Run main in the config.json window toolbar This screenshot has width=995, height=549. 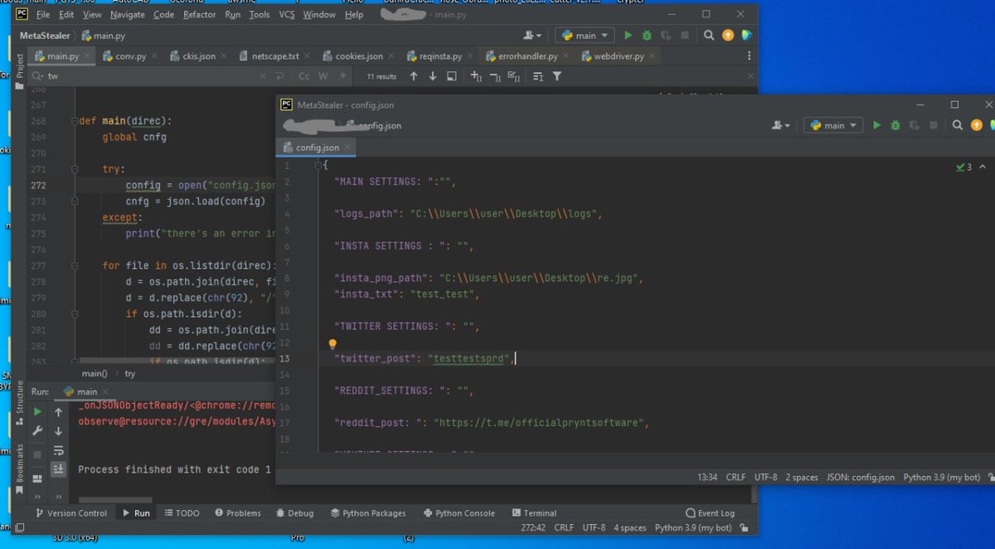[876, 125]
